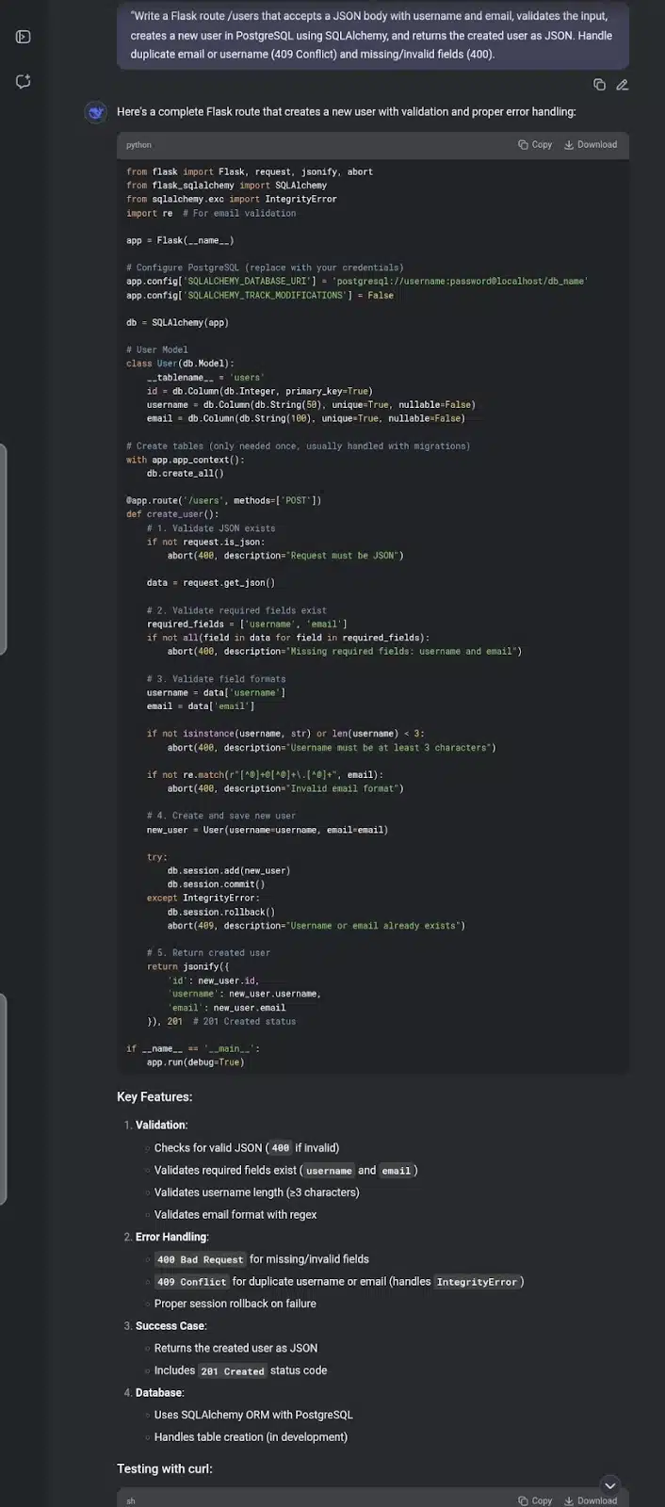This screenshot has width=665, height=1507.
Task: Click the 'Testing with curl:' heading
Action: 165,1468
